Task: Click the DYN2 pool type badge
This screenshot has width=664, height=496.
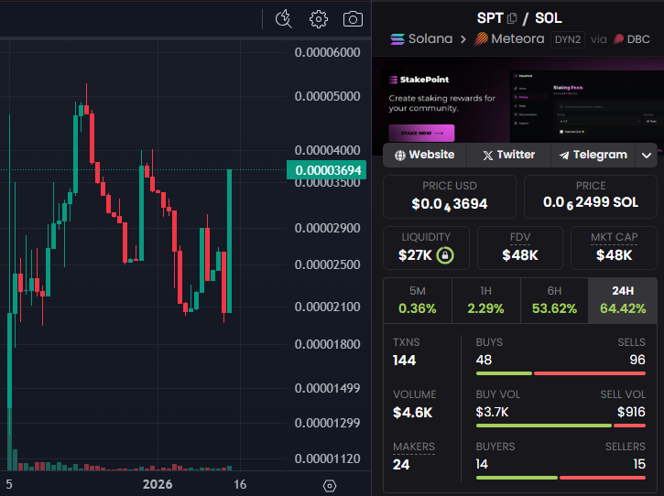Action: (568, 39)
